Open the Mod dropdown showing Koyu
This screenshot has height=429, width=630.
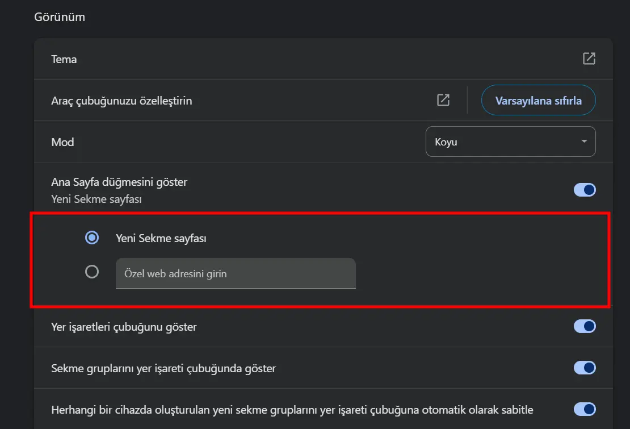(510, 141)
